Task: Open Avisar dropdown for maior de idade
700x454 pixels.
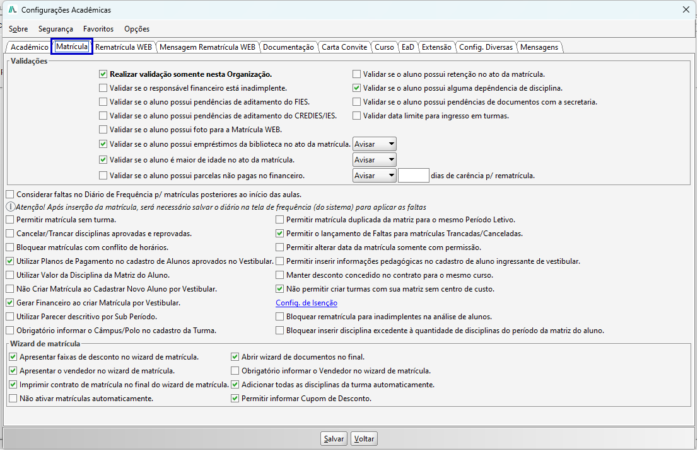Action: [374, 160]
